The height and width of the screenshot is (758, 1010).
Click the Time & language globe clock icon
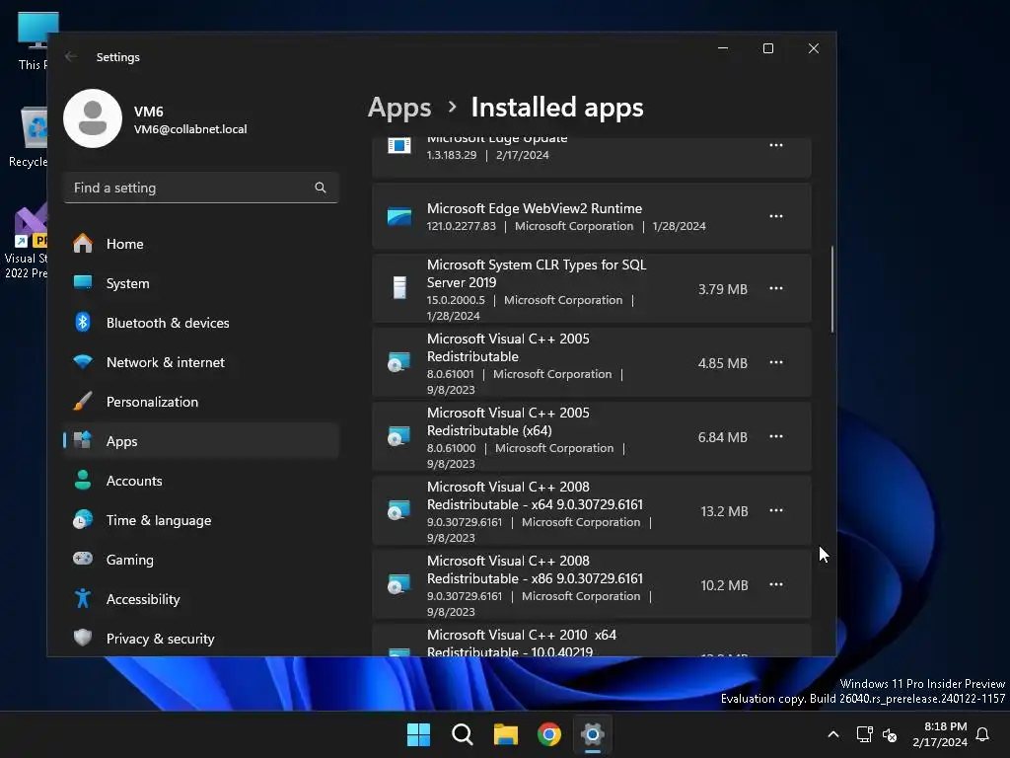click(83, 519)
